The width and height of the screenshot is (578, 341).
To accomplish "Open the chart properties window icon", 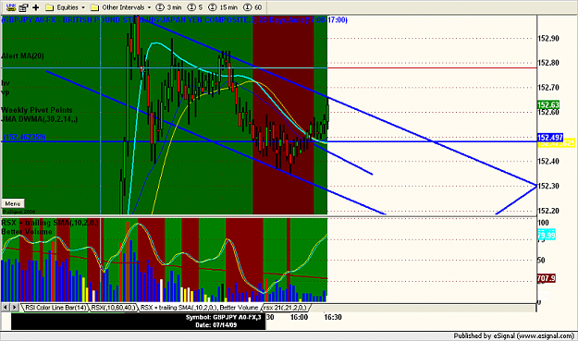I will [x=24, y=7].
